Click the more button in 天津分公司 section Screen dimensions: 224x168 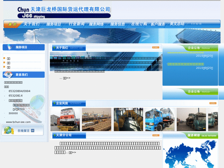tap(156, 135)
